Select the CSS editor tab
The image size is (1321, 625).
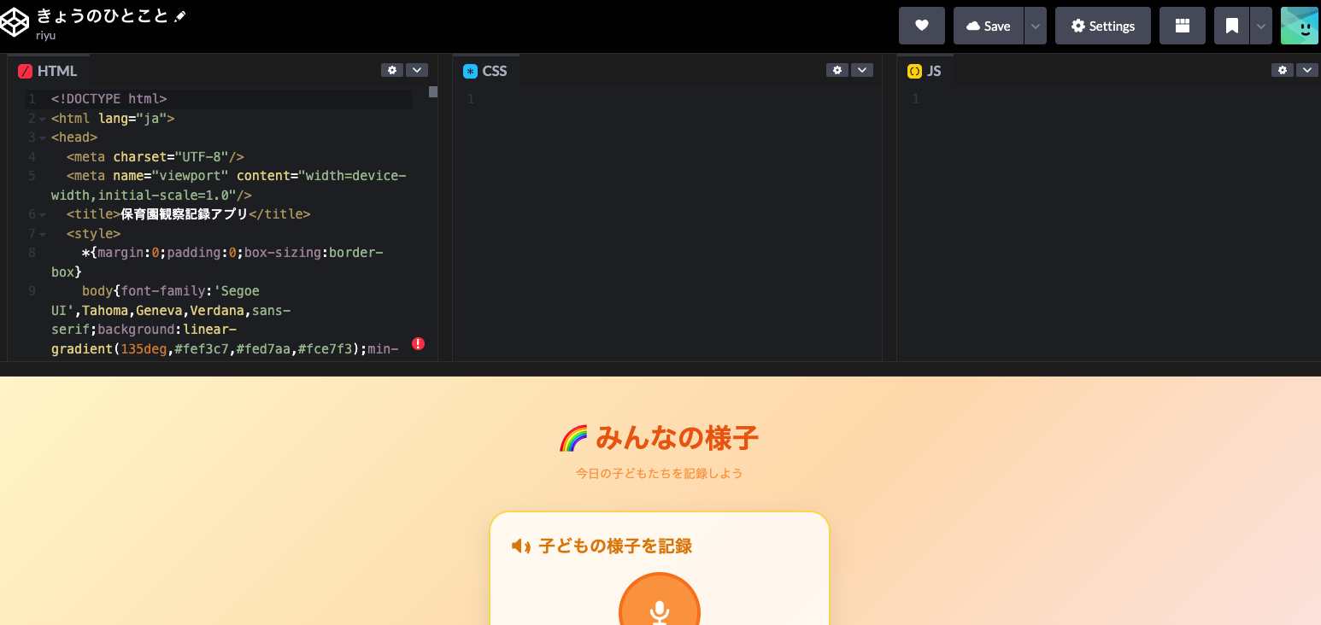(485, 71)
